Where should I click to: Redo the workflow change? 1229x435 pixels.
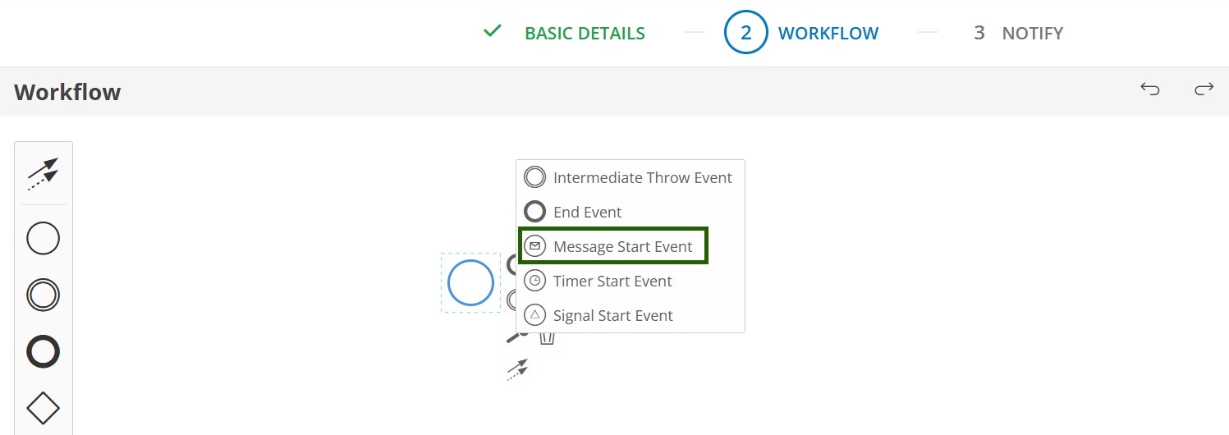tap(1204, 89)
